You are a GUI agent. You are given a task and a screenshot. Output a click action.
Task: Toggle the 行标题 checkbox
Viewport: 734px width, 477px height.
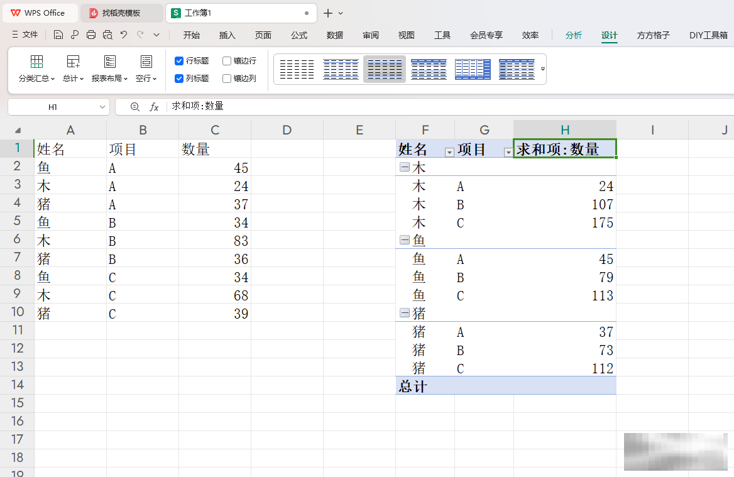[x=179, y=61]
